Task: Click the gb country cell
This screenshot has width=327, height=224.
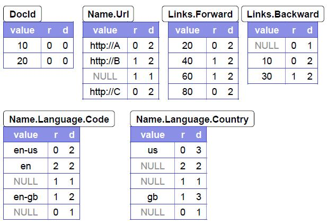Action: pos(153,196)
